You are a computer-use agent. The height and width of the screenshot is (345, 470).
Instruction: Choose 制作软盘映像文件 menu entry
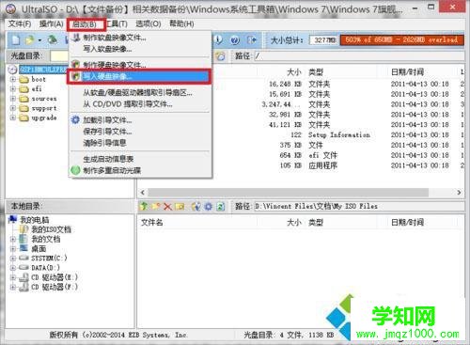(x=140, y=38)
